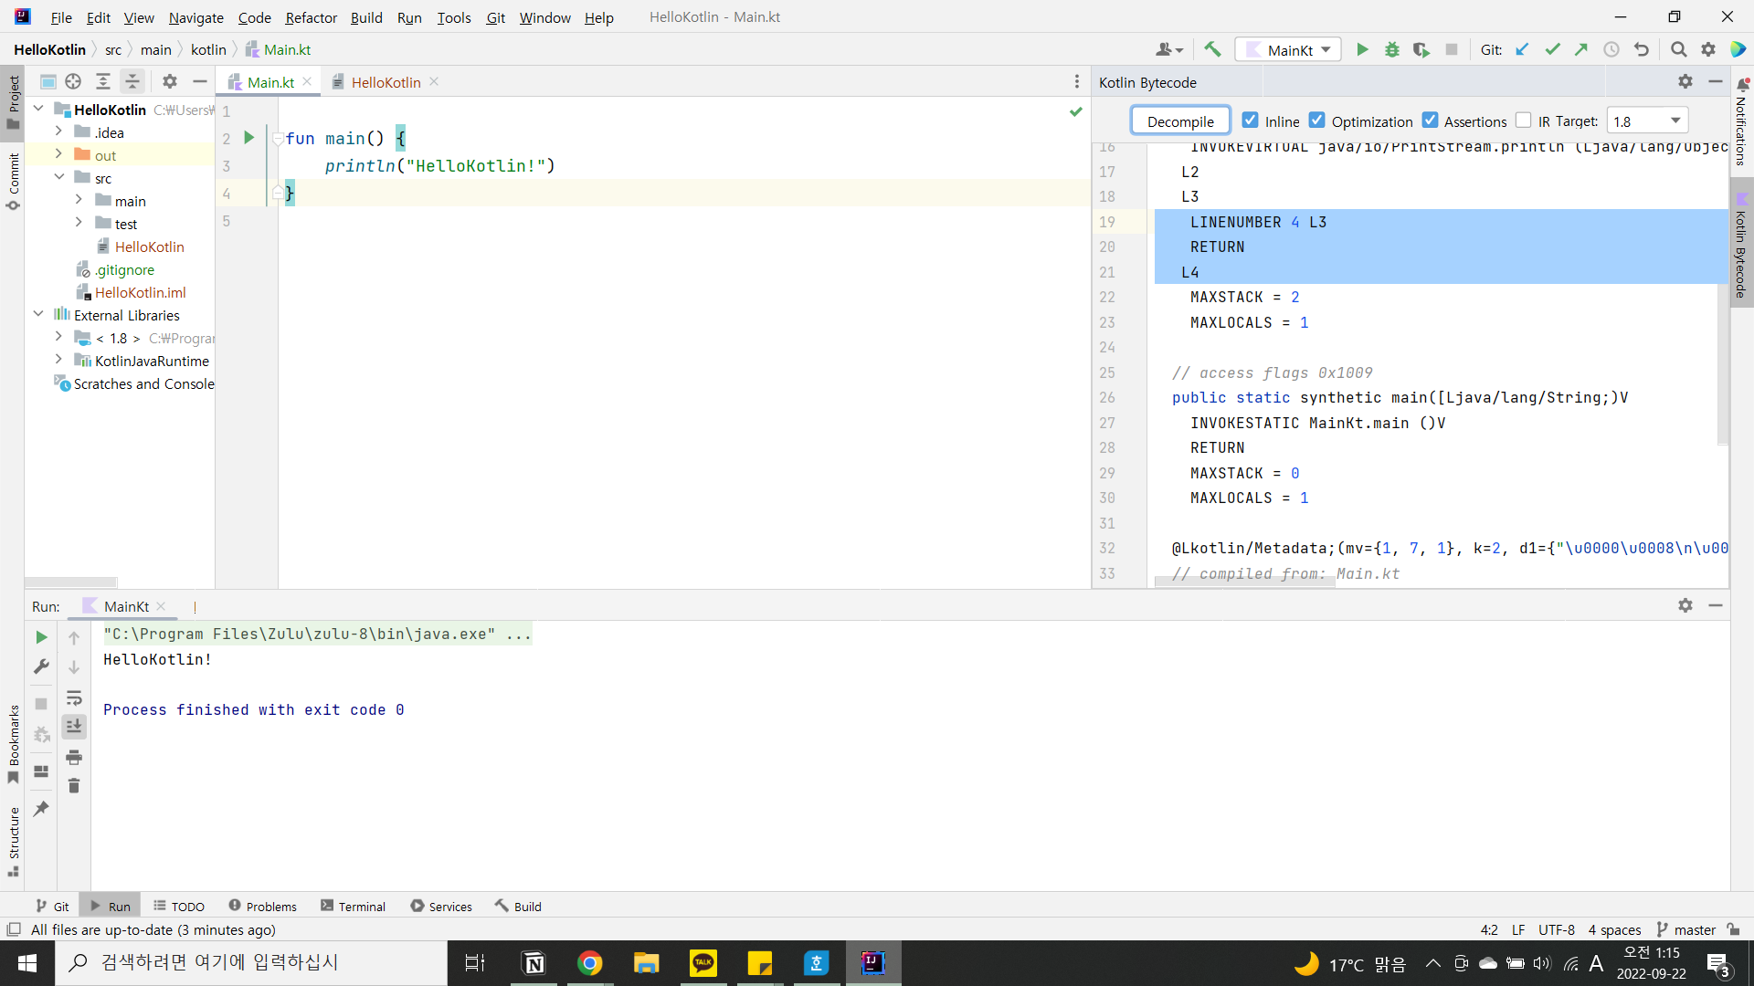Viewport: 1754px width, 986px height.
Task: Open the Target JVM version dropdown
Action: (1648, 121)
